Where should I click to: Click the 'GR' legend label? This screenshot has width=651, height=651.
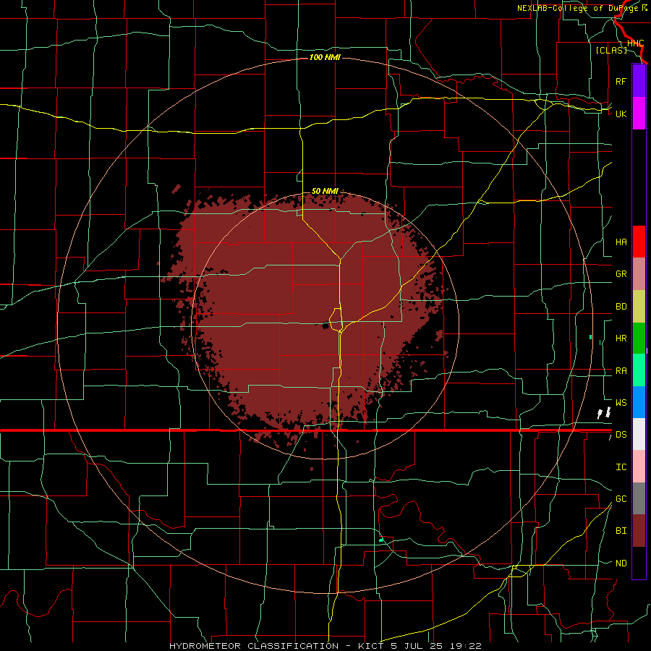[x=621, y=274]
